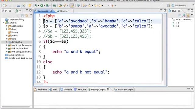Expand the public folder

click(x=7, y=36)
